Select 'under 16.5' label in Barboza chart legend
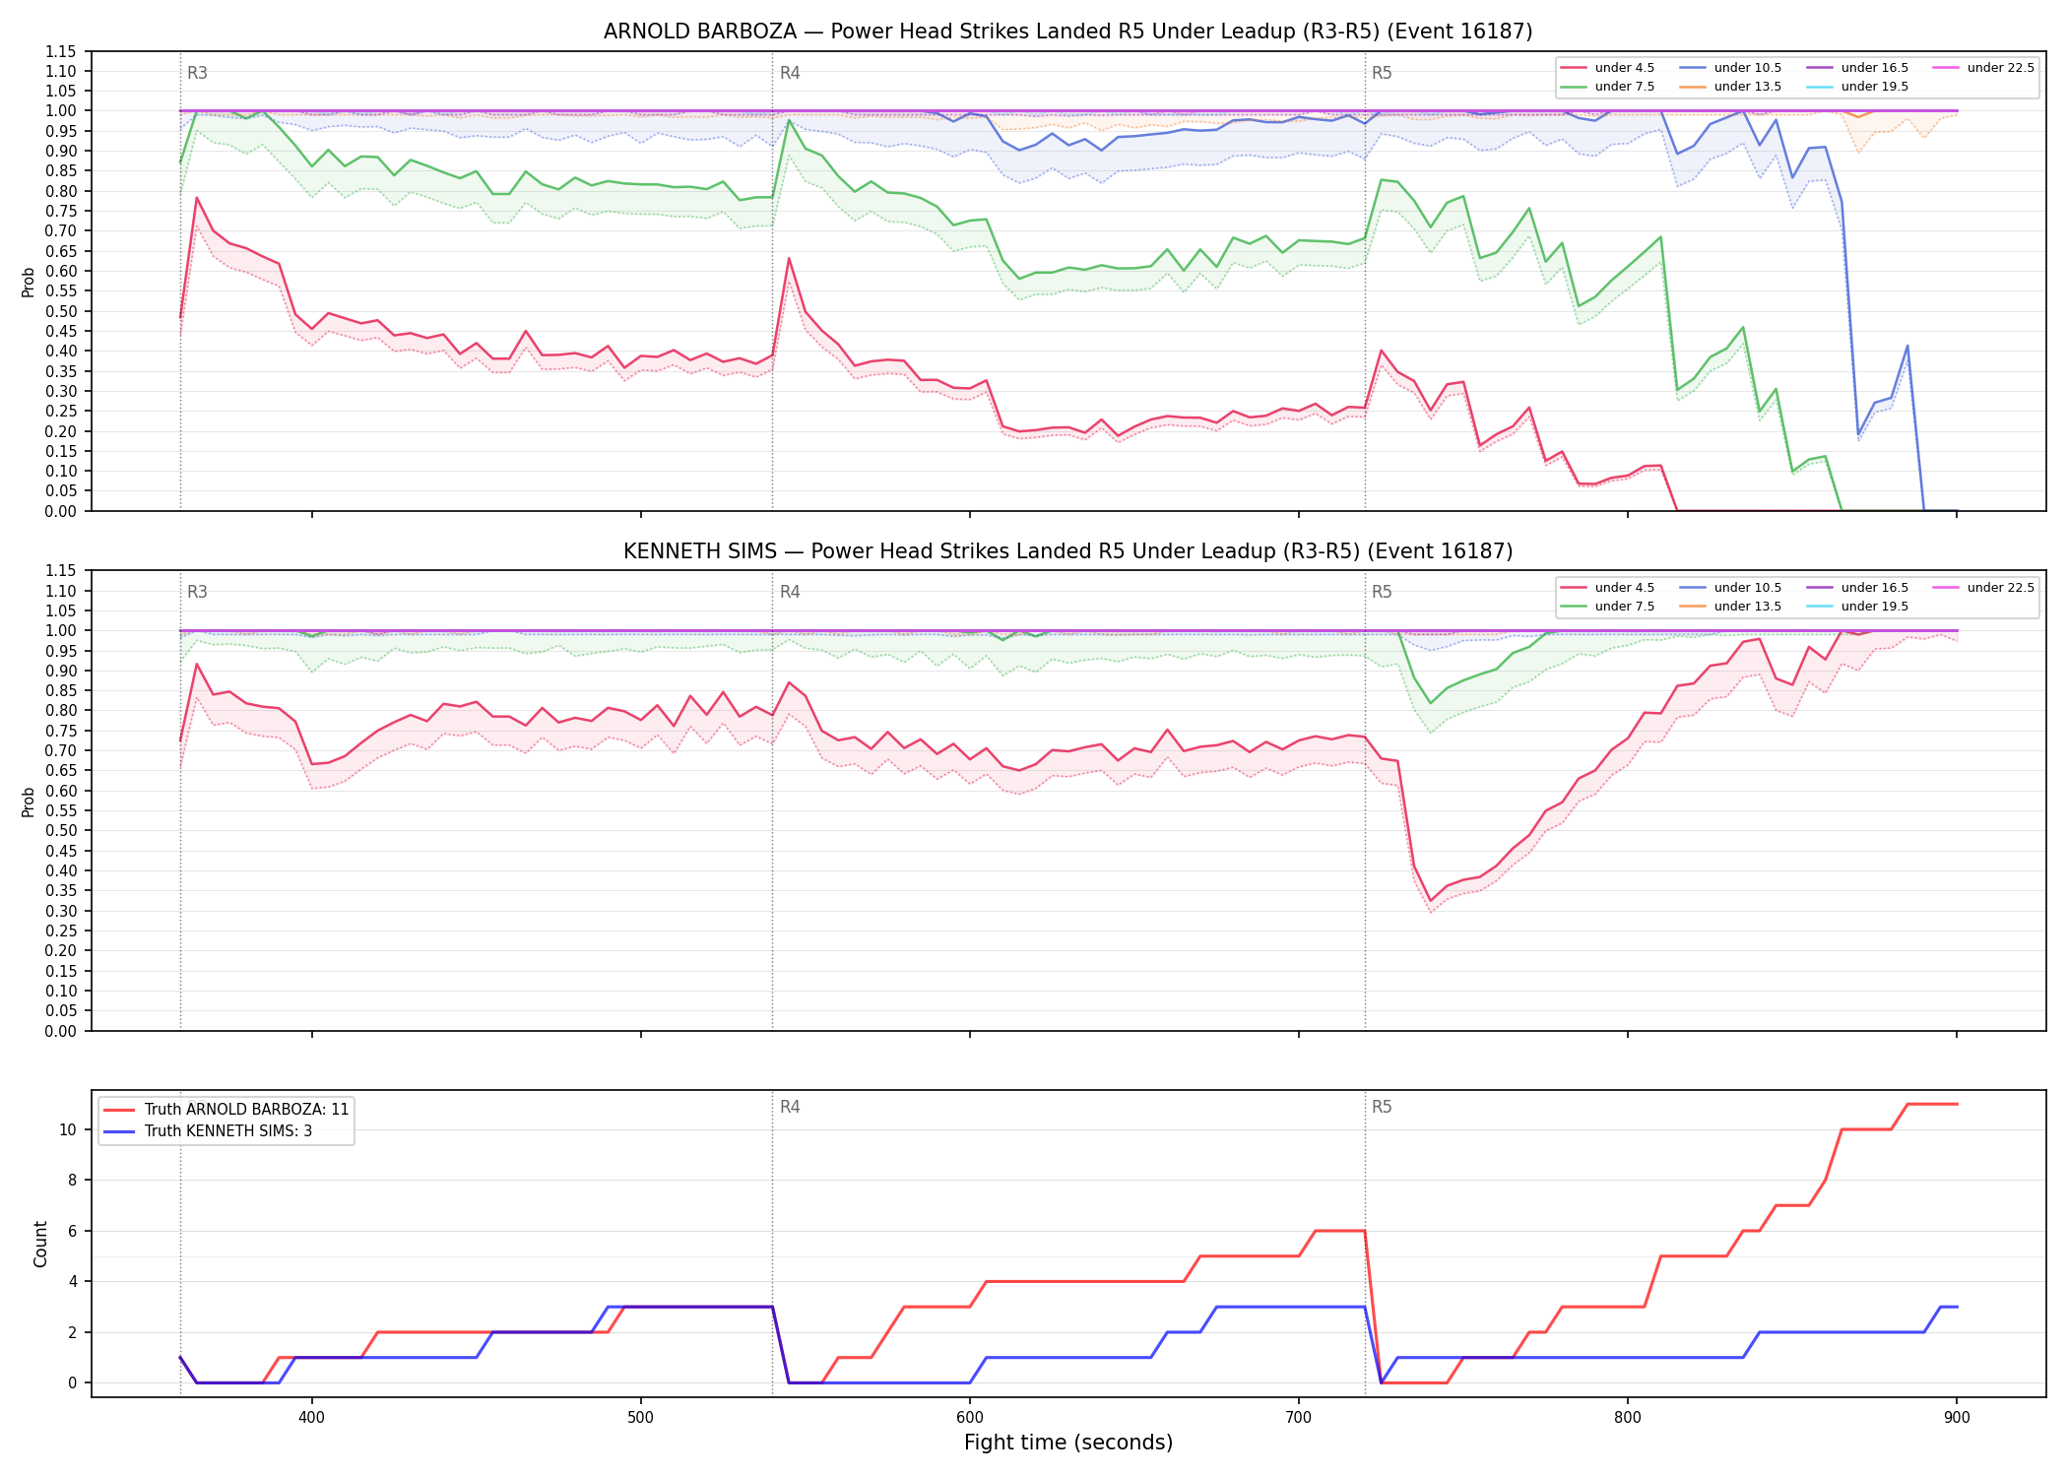 tap(1875, 68)
